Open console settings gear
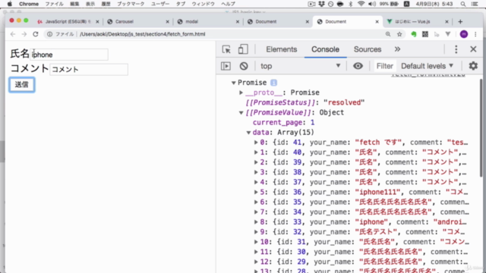Screen dimensions: 486x273 point(473,66)
